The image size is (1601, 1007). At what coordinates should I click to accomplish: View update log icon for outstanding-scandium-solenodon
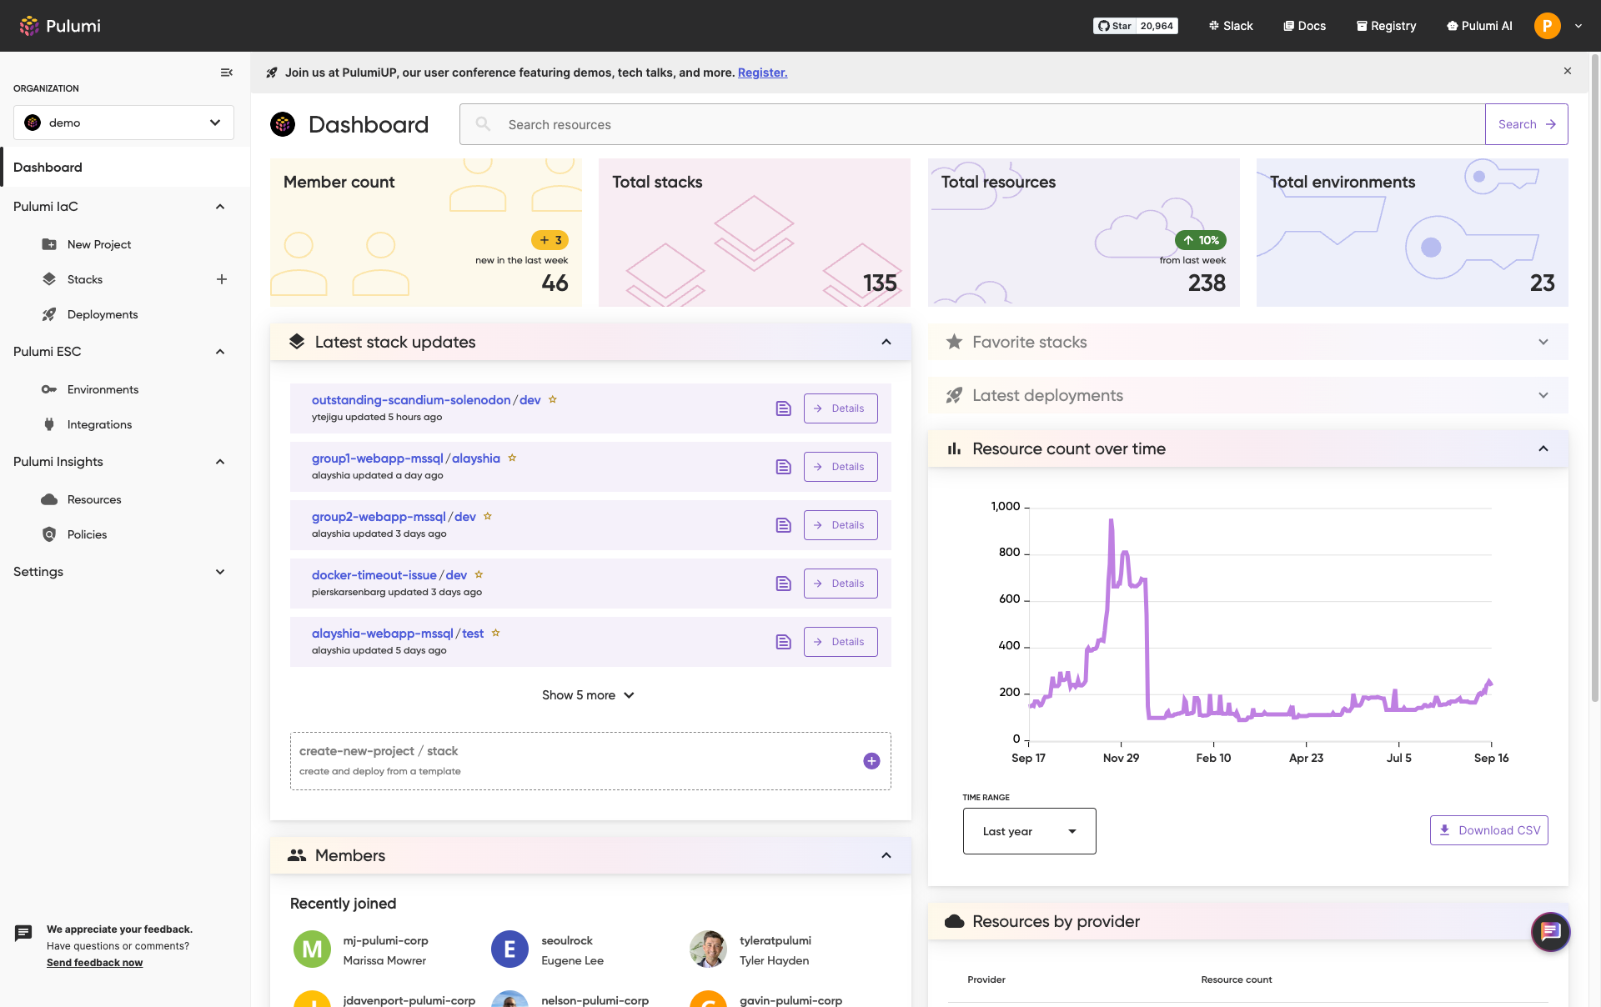(x=783, y=408)
